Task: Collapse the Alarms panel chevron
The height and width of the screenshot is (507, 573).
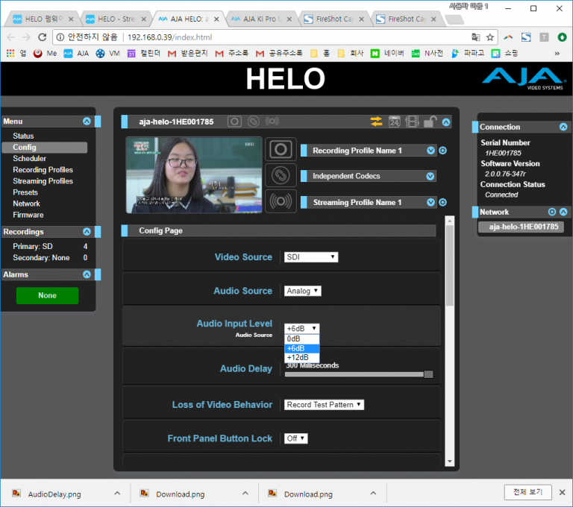Action: tap(87, 274)
